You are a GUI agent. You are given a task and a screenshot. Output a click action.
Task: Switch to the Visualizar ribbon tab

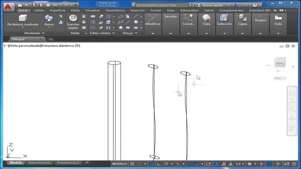pyautogui.click(x=93, y=10)
